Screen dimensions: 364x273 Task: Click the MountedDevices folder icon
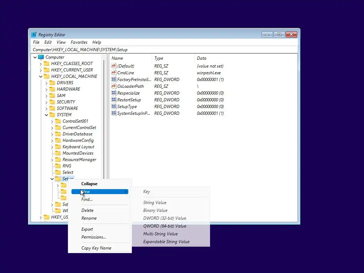click(58, 153)
